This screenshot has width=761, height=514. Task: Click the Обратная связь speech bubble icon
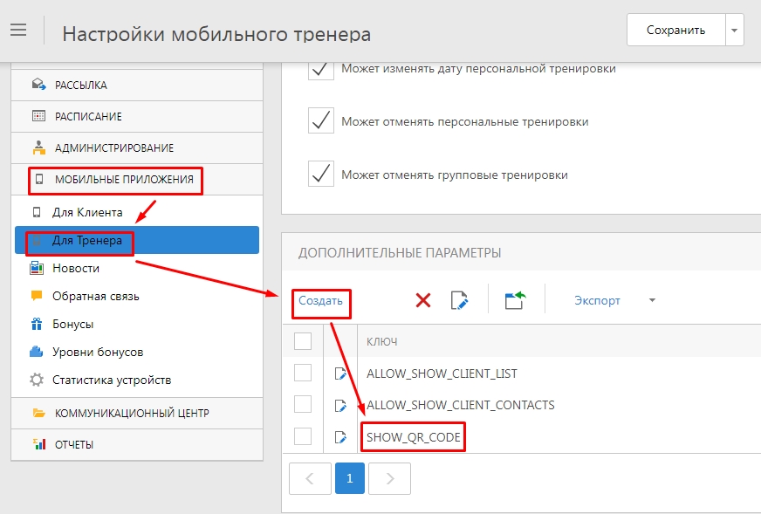(x=37, y=296)
